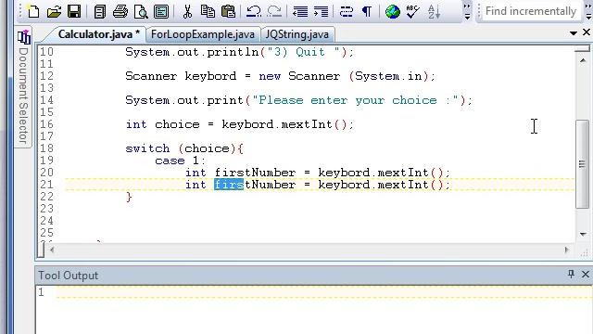Cut selection with the scissors icon
The image size is (593, 334).
(x=187, y=12)
